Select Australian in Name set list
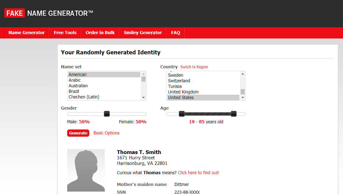Viewport: 343px width, 195px height. coord(104,86)
